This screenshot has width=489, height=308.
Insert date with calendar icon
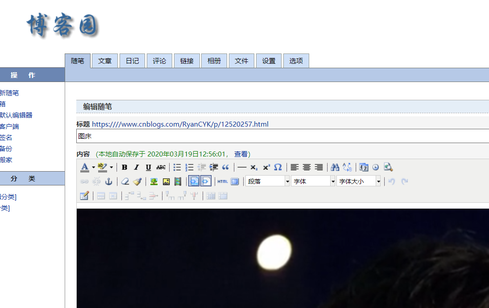click(x=364, y=167)
